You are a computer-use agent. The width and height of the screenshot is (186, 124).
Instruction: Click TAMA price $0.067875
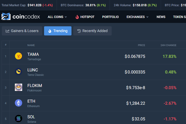(135, 56)
